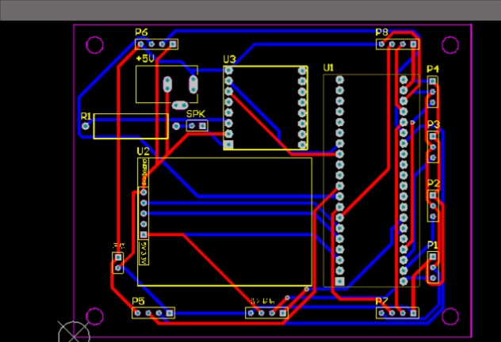
Task: Select the square pad of P4 header
Action: point(433,81)
